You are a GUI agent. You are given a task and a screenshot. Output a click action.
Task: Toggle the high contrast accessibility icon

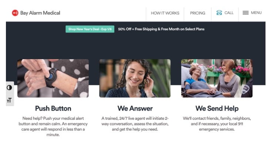pyautogui.click(x=9, y=88)
